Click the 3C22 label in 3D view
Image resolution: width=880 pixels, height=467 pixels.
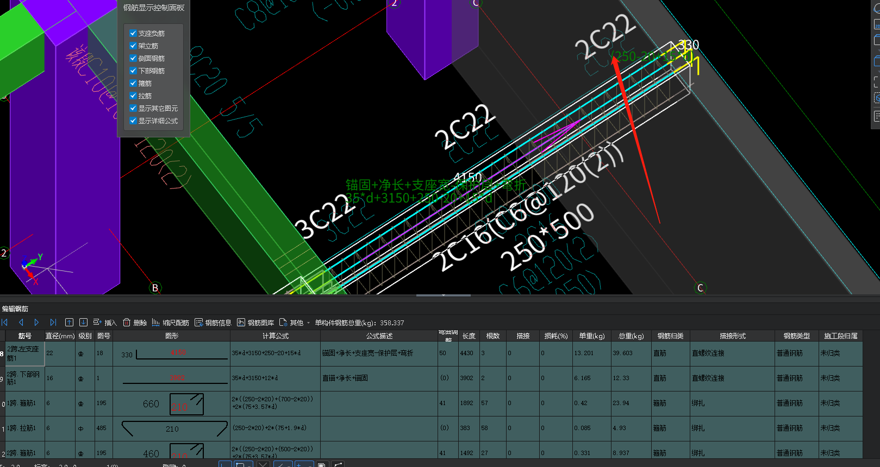click(x=324, y=216)
